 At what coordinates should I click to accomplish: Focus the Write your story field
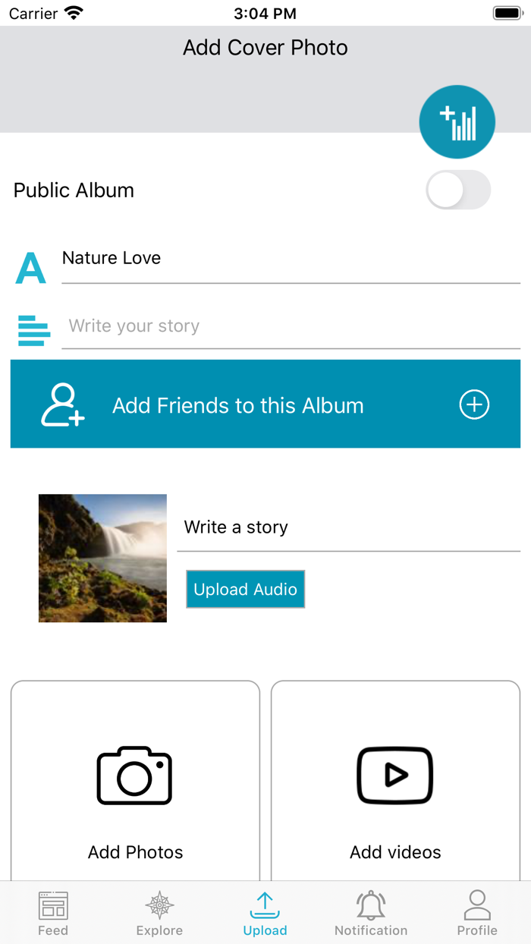[x=290, y=326]
